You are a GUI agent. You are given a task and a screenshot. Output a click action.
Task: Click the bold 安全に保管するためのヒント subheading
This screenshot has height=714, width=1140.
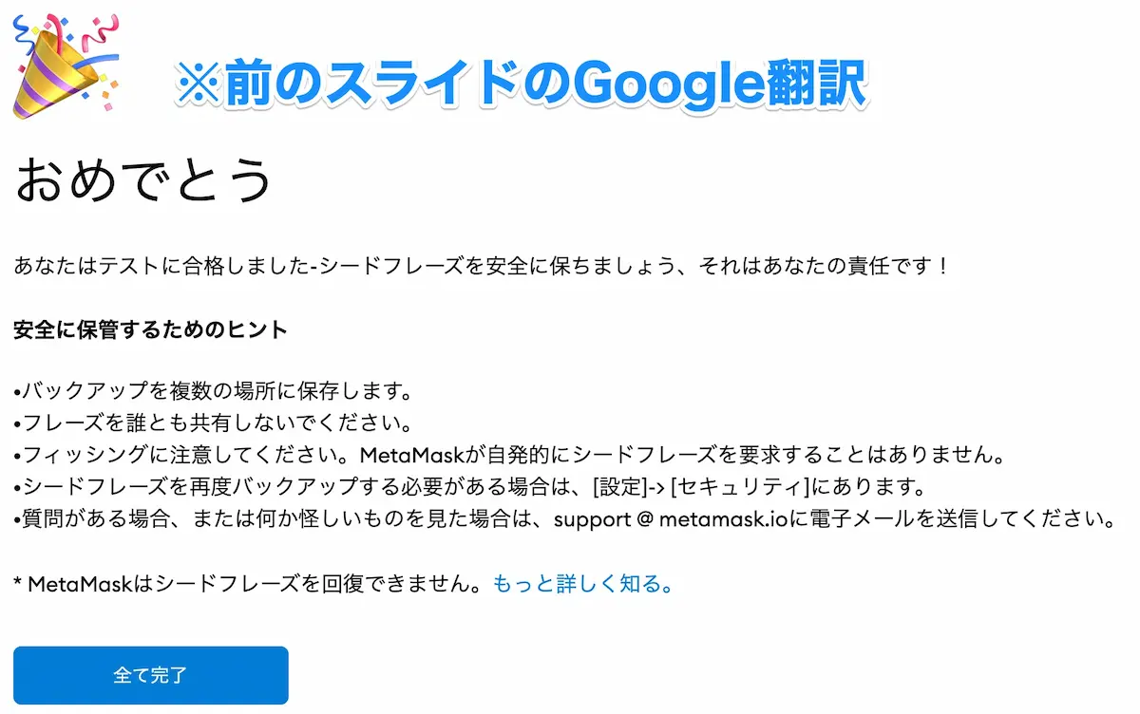pos(151,331)
